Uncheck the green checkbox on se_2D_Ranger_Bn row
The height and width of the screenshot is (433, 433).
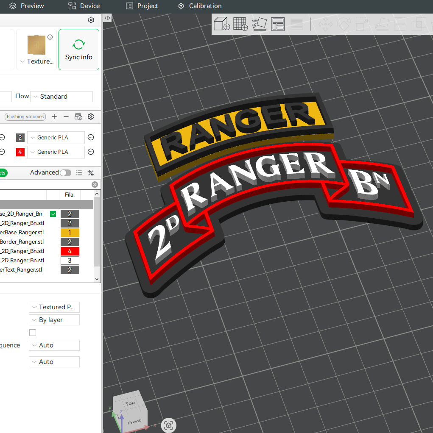[x=53, y=214]
